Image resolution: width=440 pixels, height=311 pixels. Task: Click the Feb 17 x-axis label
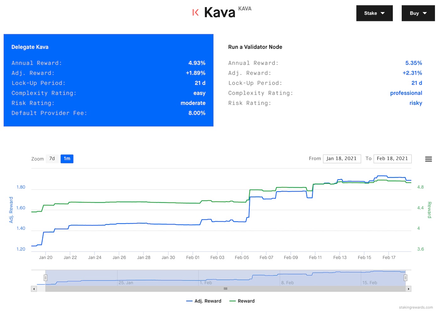click(389, 257)
